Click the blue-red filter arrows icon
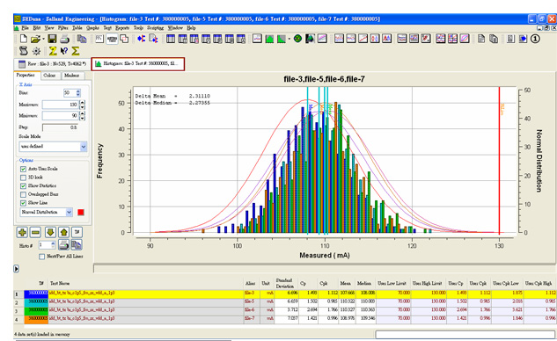This screenshot has width=557, height=341. 142,39
